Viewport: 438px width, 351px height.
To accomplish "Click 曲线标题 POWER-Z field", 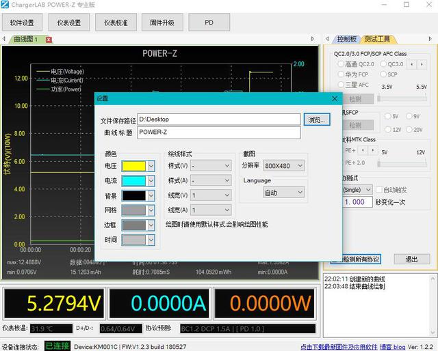I will pos(219,132).
